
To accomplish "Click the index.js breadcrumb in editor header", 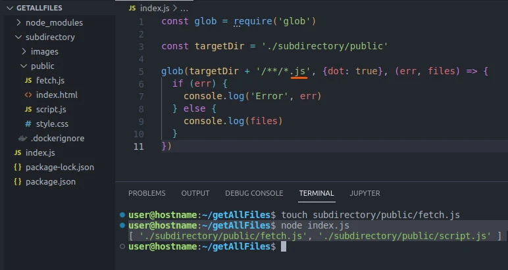I will point(155,8).
